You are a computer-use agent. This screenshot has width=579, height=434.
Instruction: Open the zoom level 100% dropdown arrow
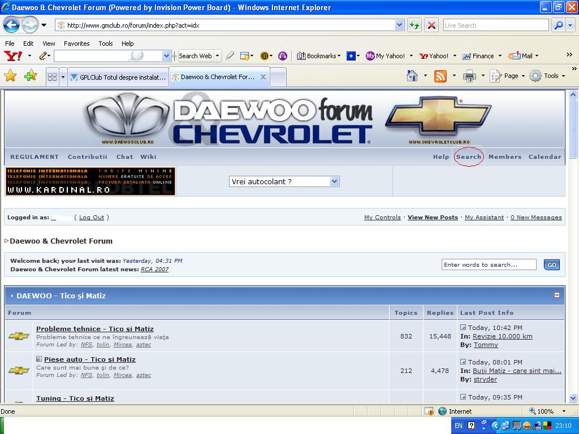564,411
